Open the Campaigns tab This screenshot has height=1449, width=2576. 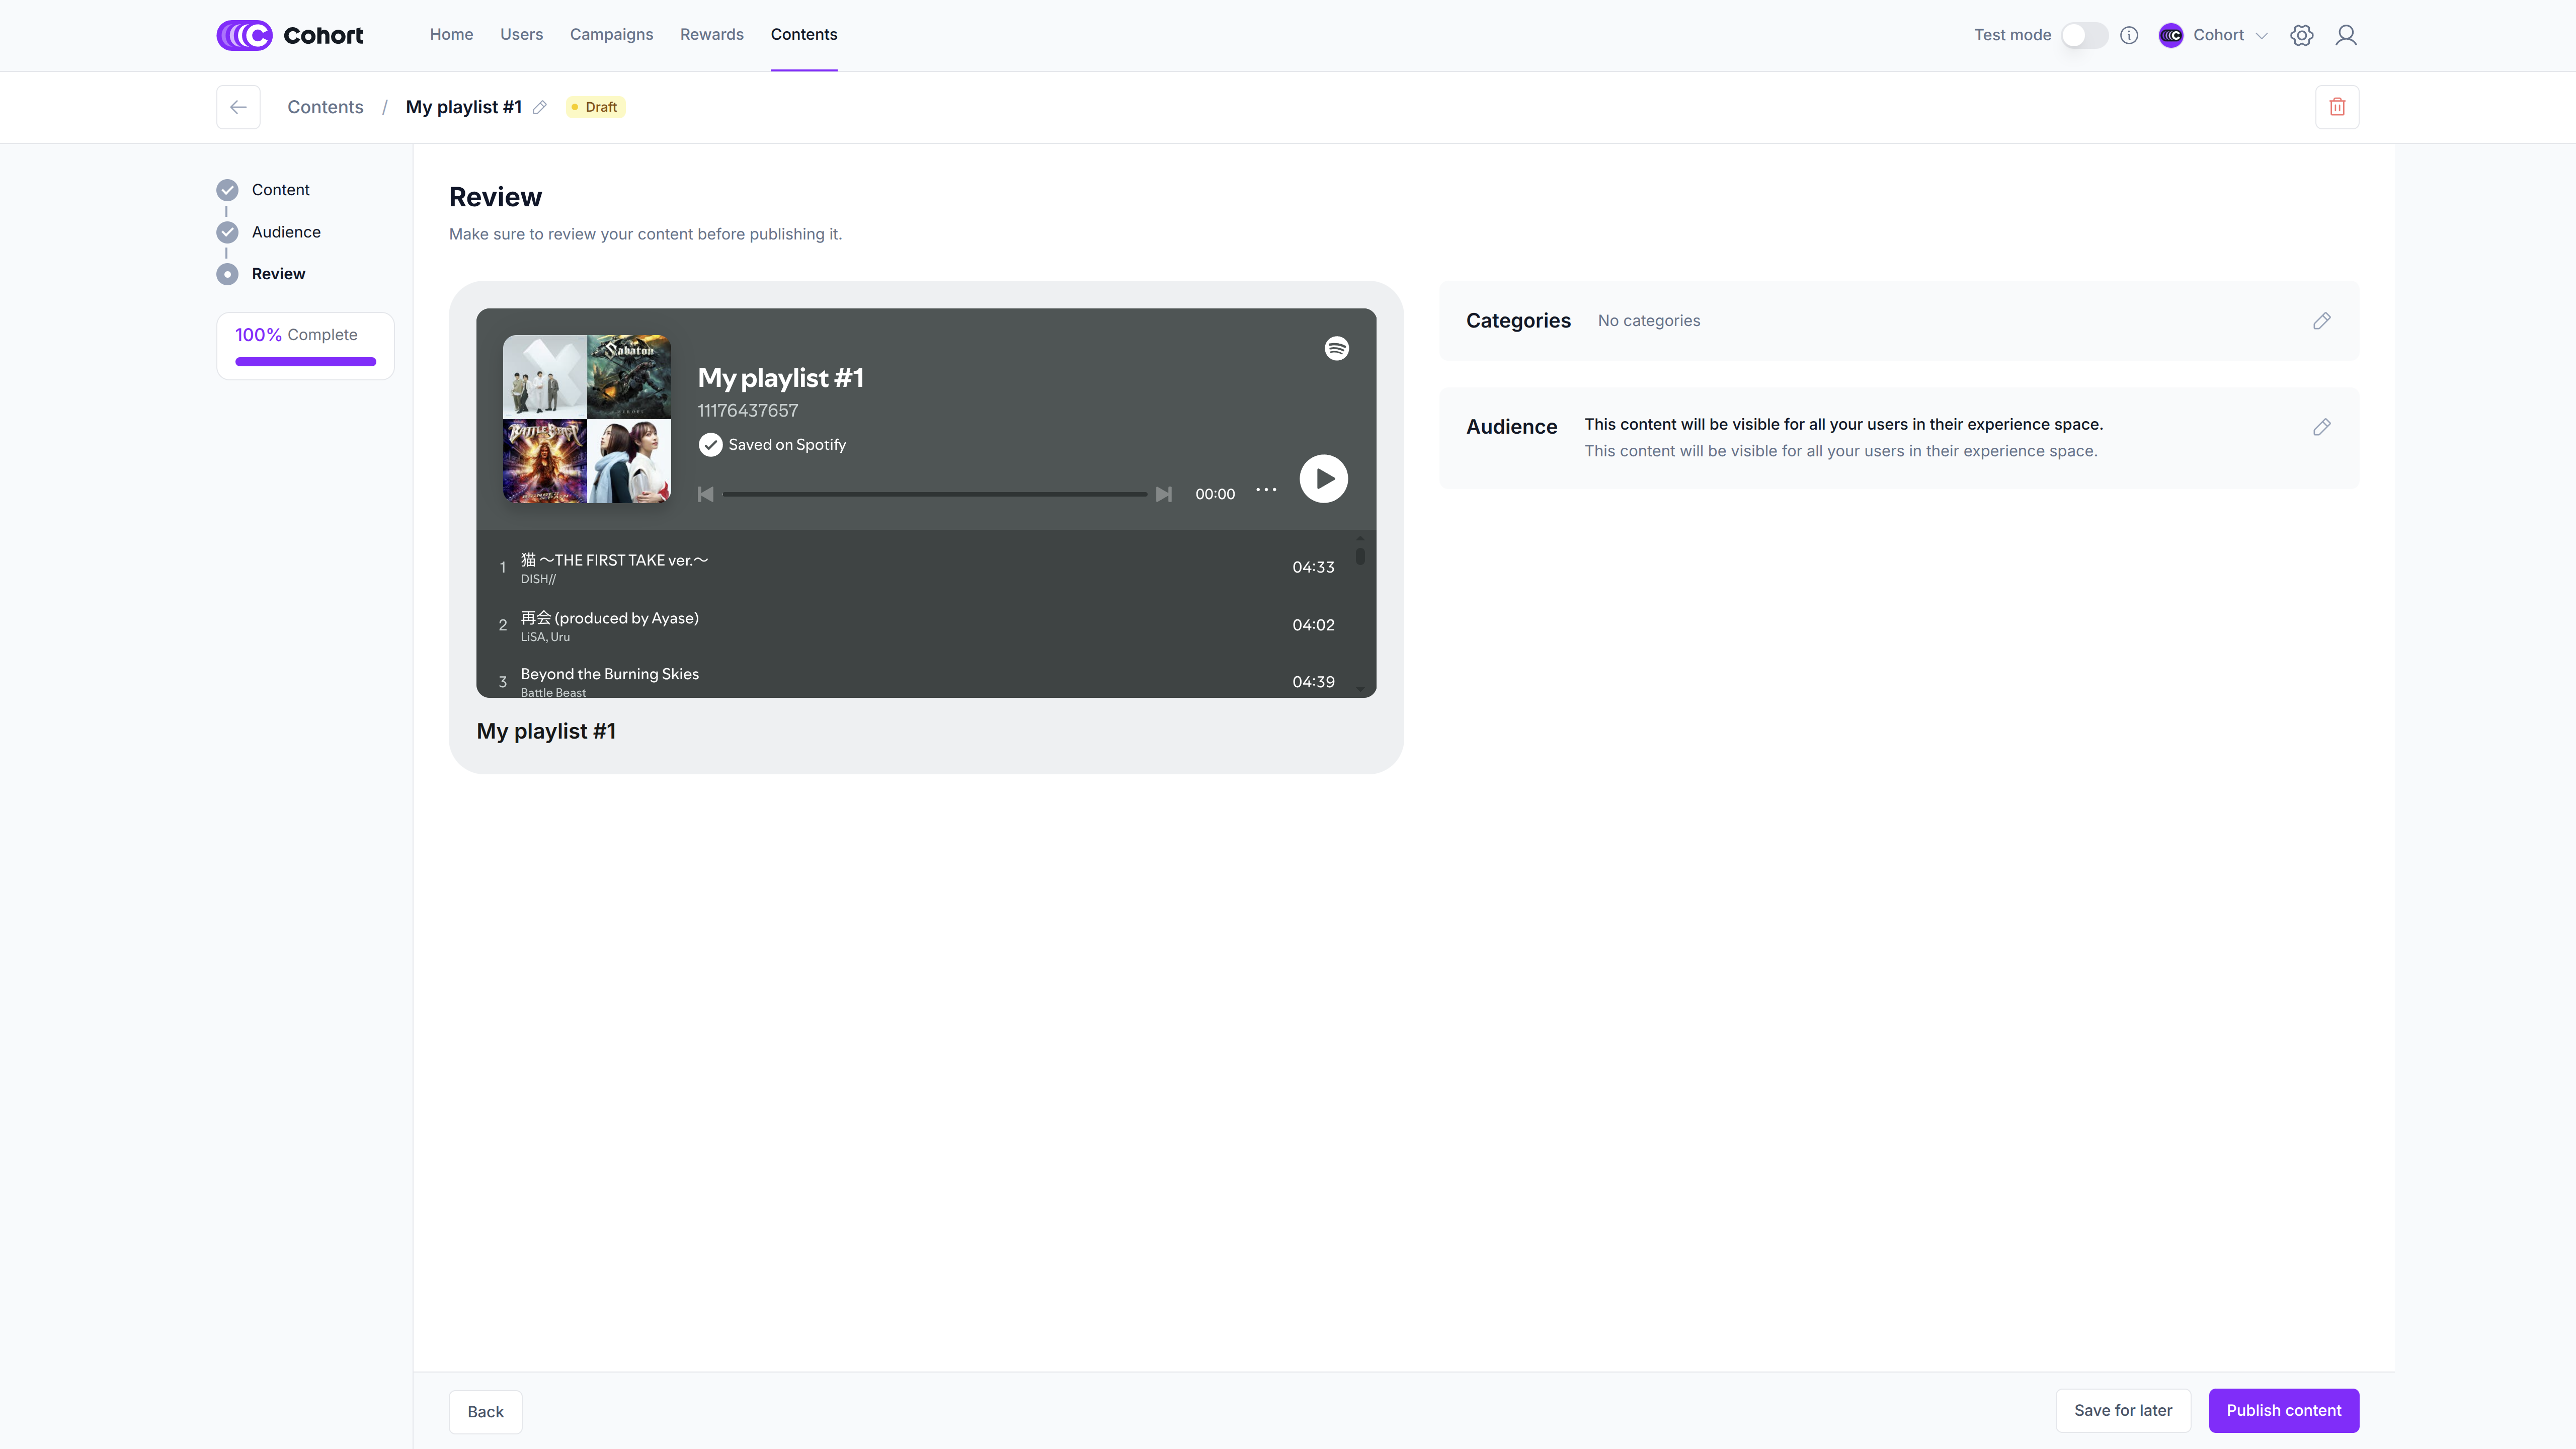coord(611,35)
